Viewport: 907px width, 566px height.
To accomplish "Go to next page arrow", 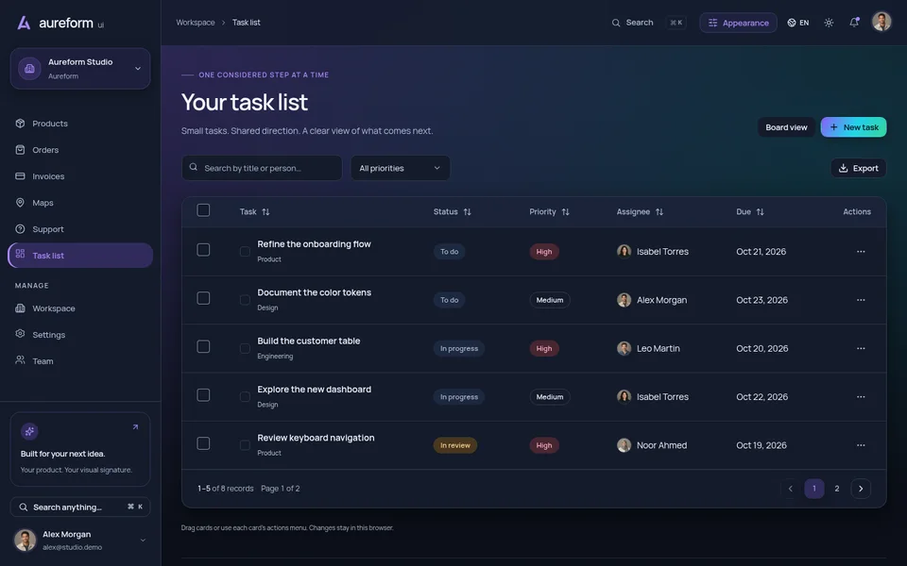I will coord(861,489).
